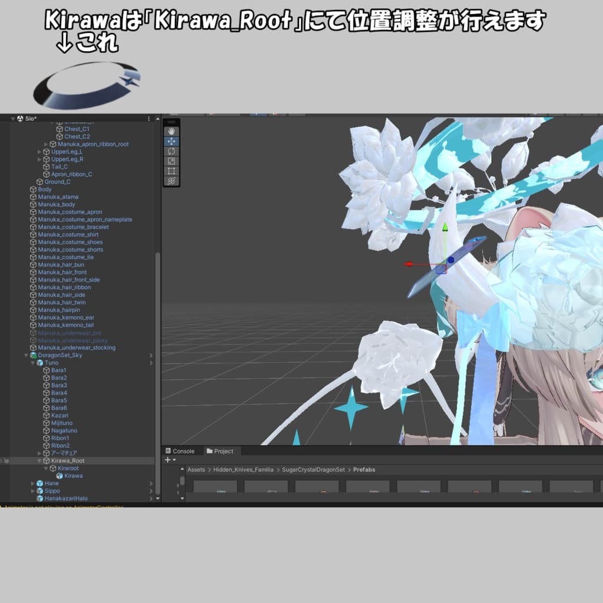This screenshot has width=603, height=603.
Task: Select Manuka_kemono_ear object
Action: 66,317
